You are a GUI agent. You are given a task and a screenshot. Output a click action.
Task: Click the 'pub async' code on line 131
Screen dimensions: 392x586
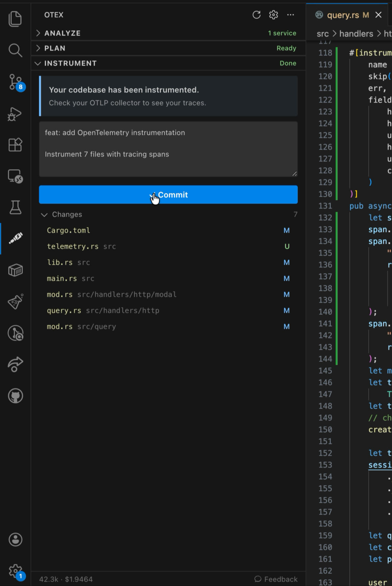pos(370,206)
